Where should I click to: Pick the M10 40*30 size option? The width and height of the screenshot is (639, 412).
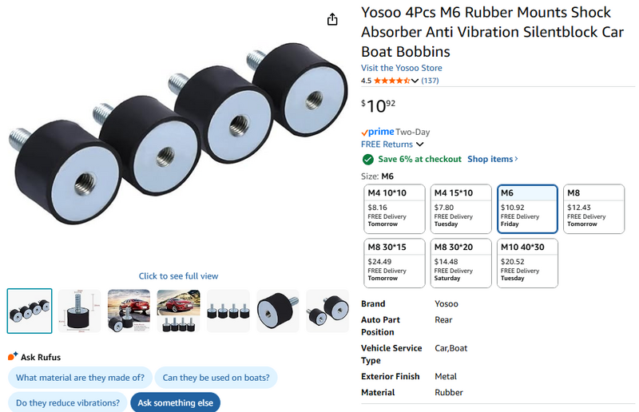pyautogui.click(x=527, y=262)
